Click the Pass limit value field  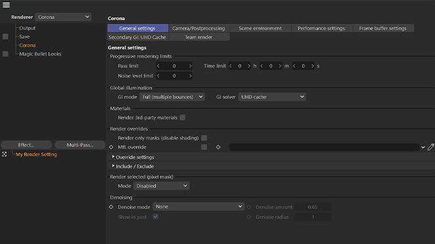(174, 66)
